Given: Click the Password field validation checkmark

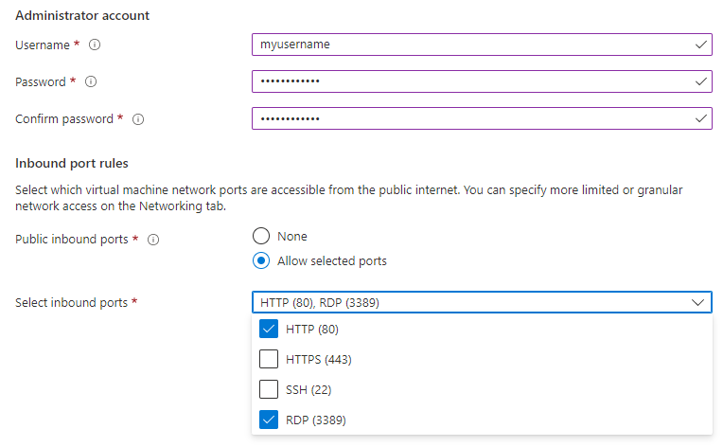Looking at the screenshot, I should tap(700, 81).
